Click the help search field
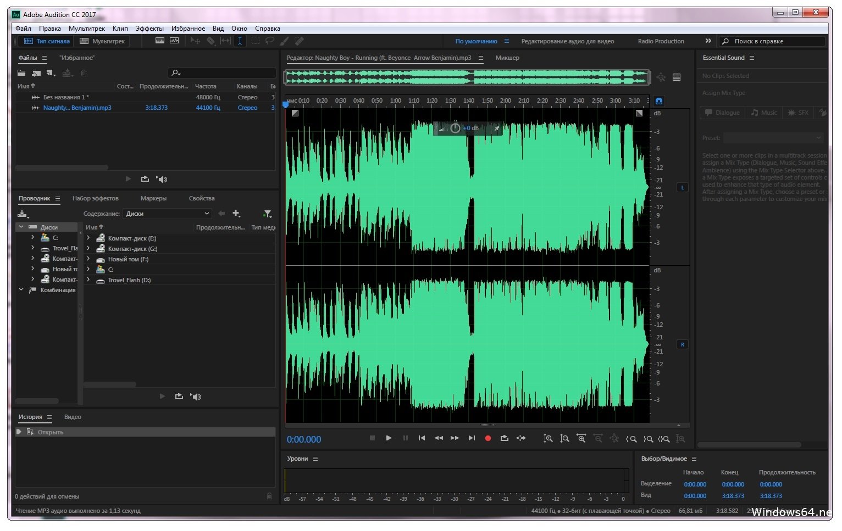This screenshot has height=531, width=842. click(x=773, y=41)
